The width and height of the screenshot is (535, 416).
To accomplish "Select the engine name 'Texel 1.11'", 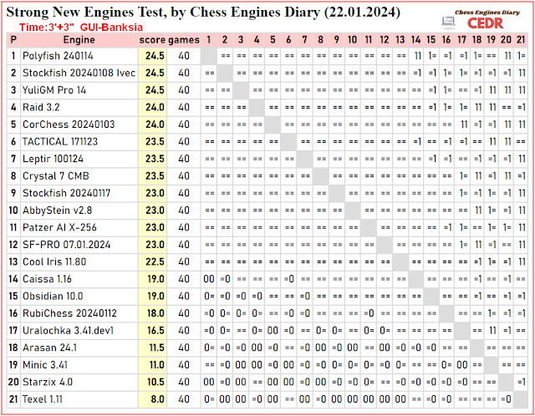I will [x=43, y=399].
